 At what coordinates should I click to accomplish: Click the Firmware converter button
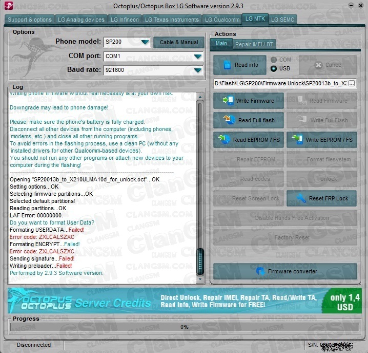tap(285, 271)
